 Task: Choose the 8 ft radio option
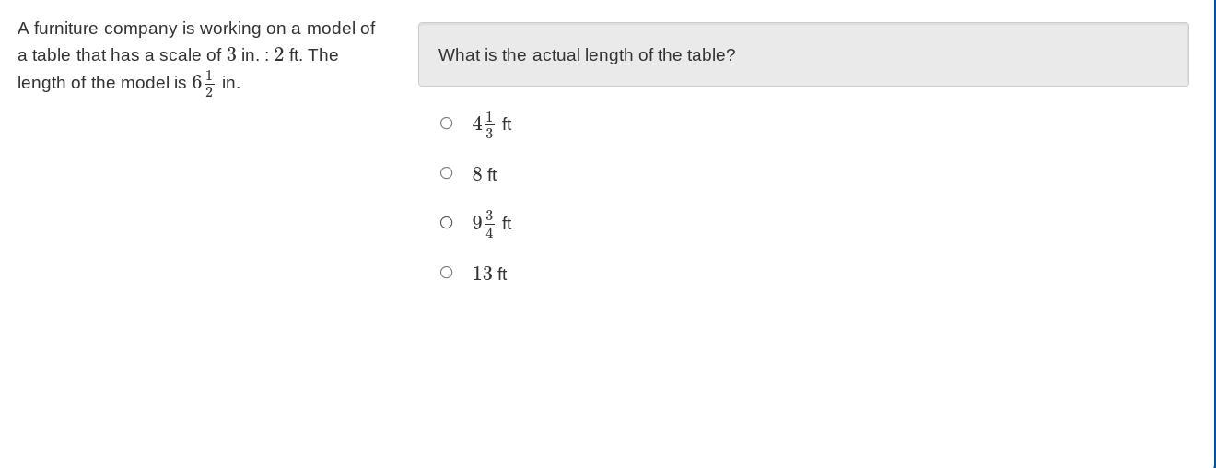tap(446, 173)
